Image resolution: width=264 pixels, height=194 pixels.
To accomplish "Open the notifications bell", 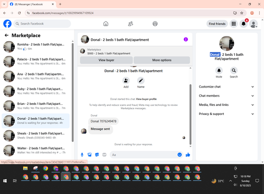I will pyautogui.click(x=243, y=24).
